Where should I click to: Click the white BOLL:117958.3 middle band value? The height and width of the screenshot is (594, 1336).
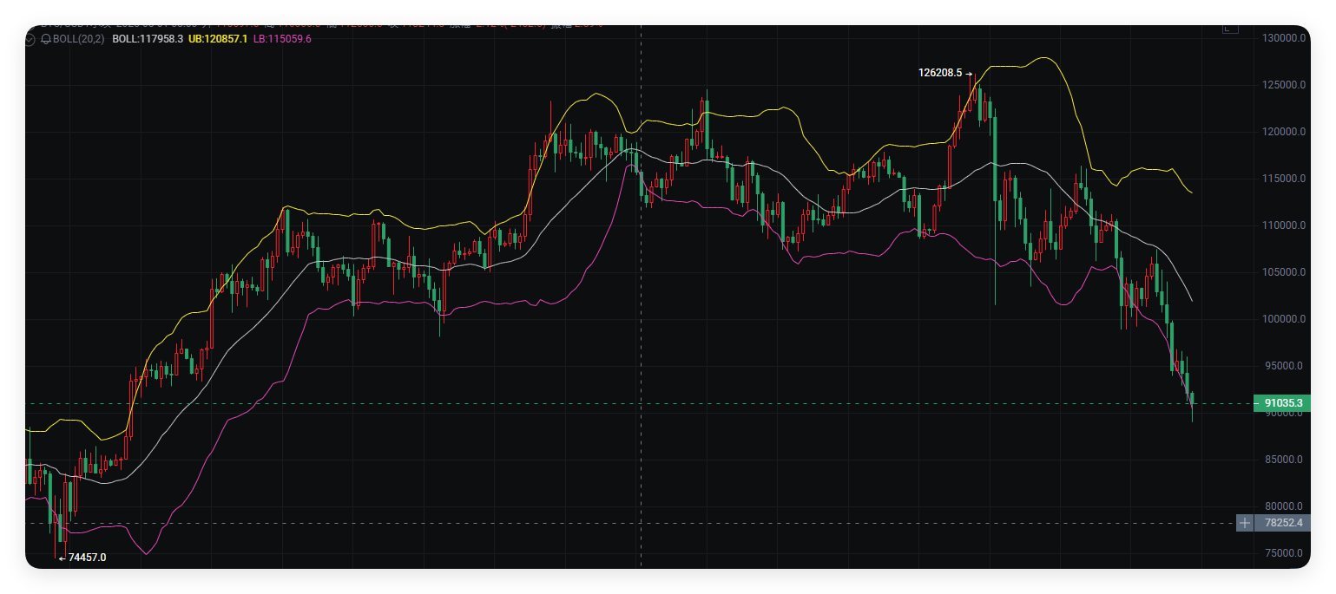pyautogui.click(x=148, y=39)
